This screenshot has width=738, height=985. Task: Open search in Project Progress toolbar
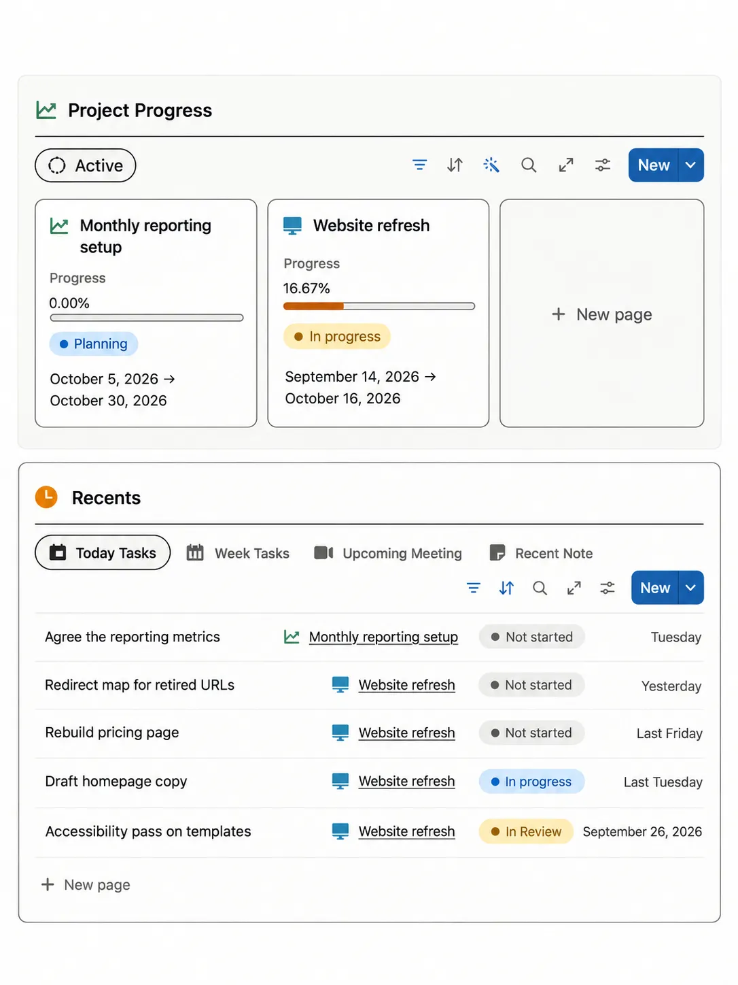click(x=529, y=165)
